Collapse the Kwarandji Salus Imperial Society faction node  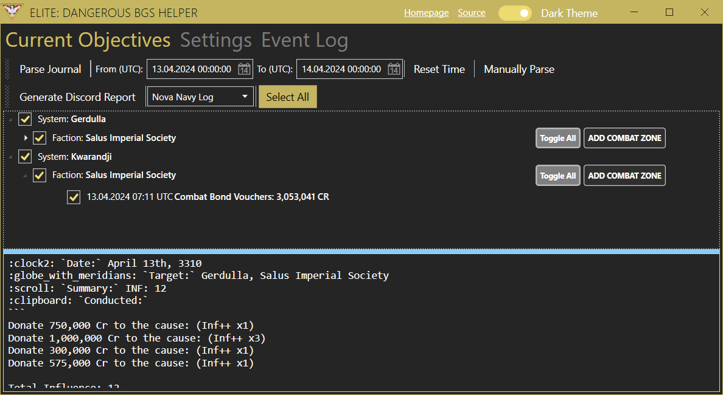[26, 176]
